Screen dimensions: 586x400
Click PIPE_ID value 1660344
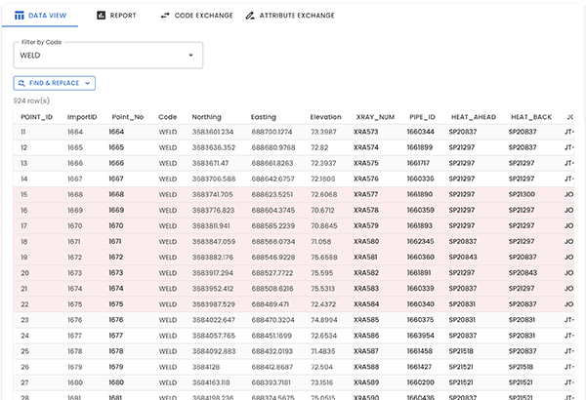pos(420,132)
